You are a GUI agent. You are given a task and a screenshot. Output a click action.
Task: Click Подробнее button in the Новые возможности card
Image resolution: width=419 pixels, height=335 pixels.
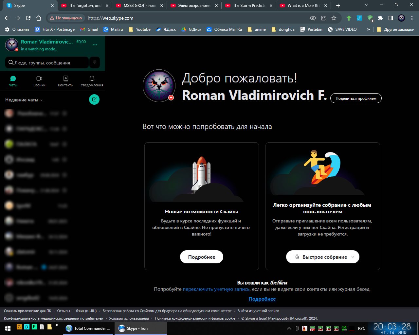(202, 257)
